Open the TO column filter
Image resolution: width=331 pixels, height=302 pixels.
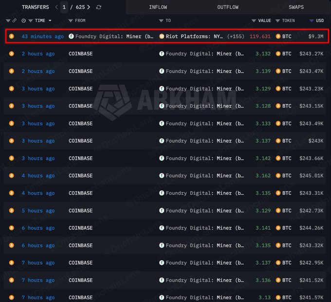pos(161,21)
